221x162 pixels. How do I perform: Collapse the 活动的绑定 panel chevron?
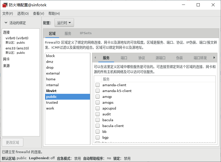click(6, 23)
